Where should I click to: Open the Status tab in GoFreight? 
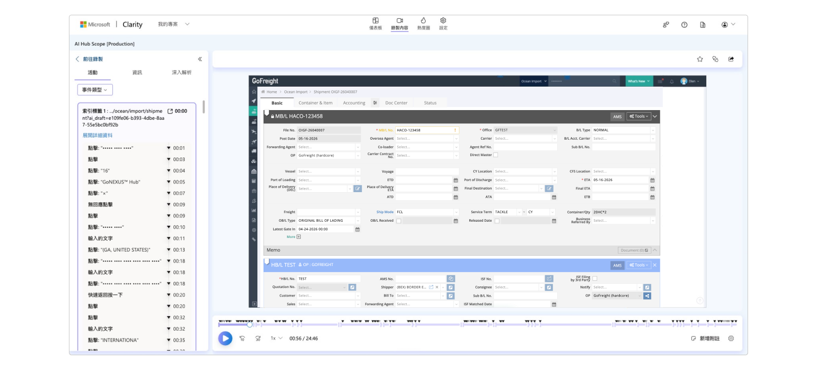pyautogui.click(x=430, y=103)
